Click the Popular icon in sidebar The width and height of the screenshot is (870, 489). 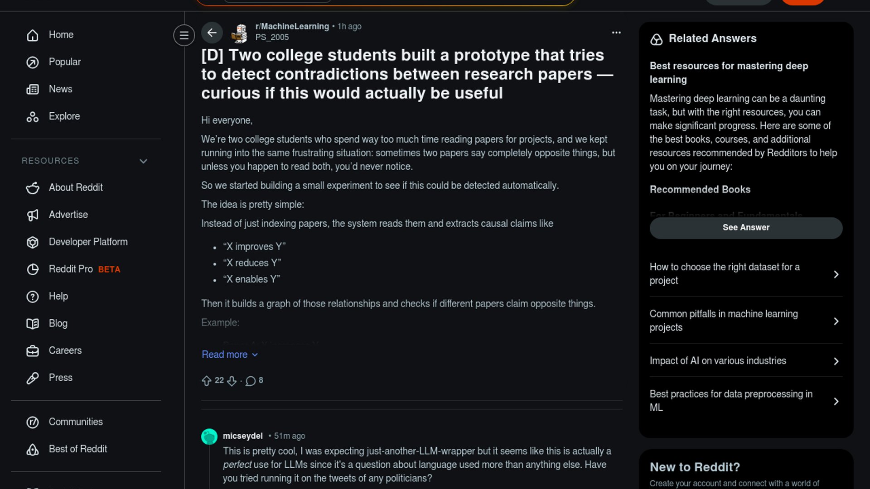[33, 62]
